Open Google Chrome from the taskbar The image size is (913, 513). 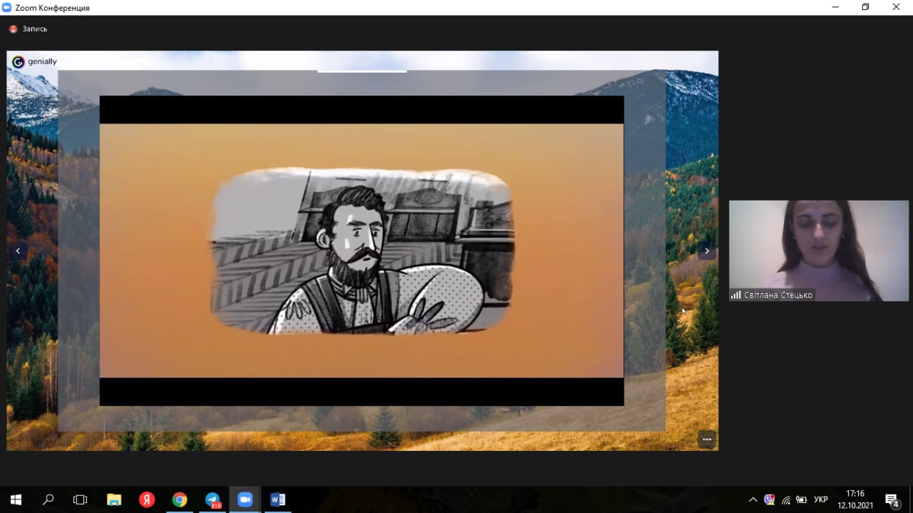click(x=180, y=499)
